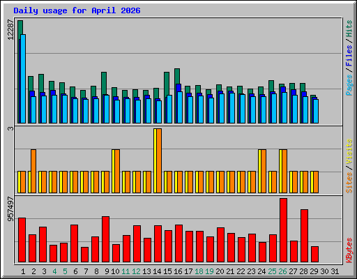Click the visits axis value 3
The image size is (357, 279).
coord(10,128)
